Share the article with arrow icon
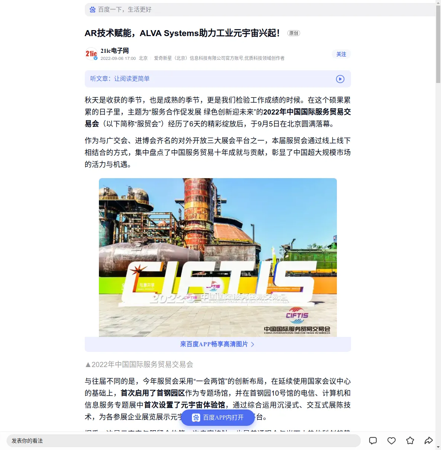The height and width of the screenshot is (450, 441). coord(429,441)
